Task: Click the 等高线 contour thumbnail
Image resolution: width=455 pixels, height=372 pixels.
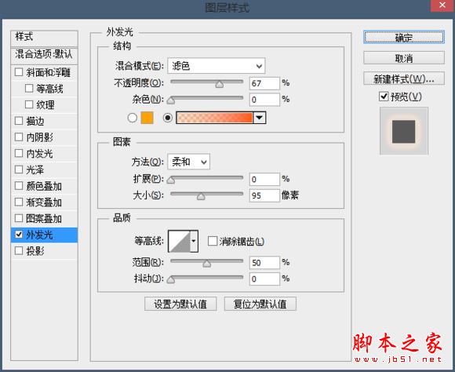Action: click(x=180, y=241)
